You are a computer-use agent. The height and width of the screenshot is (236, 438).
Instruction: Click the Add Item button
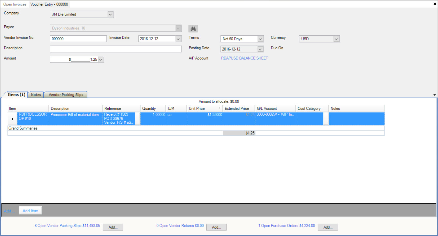click(x=31, y=211)
